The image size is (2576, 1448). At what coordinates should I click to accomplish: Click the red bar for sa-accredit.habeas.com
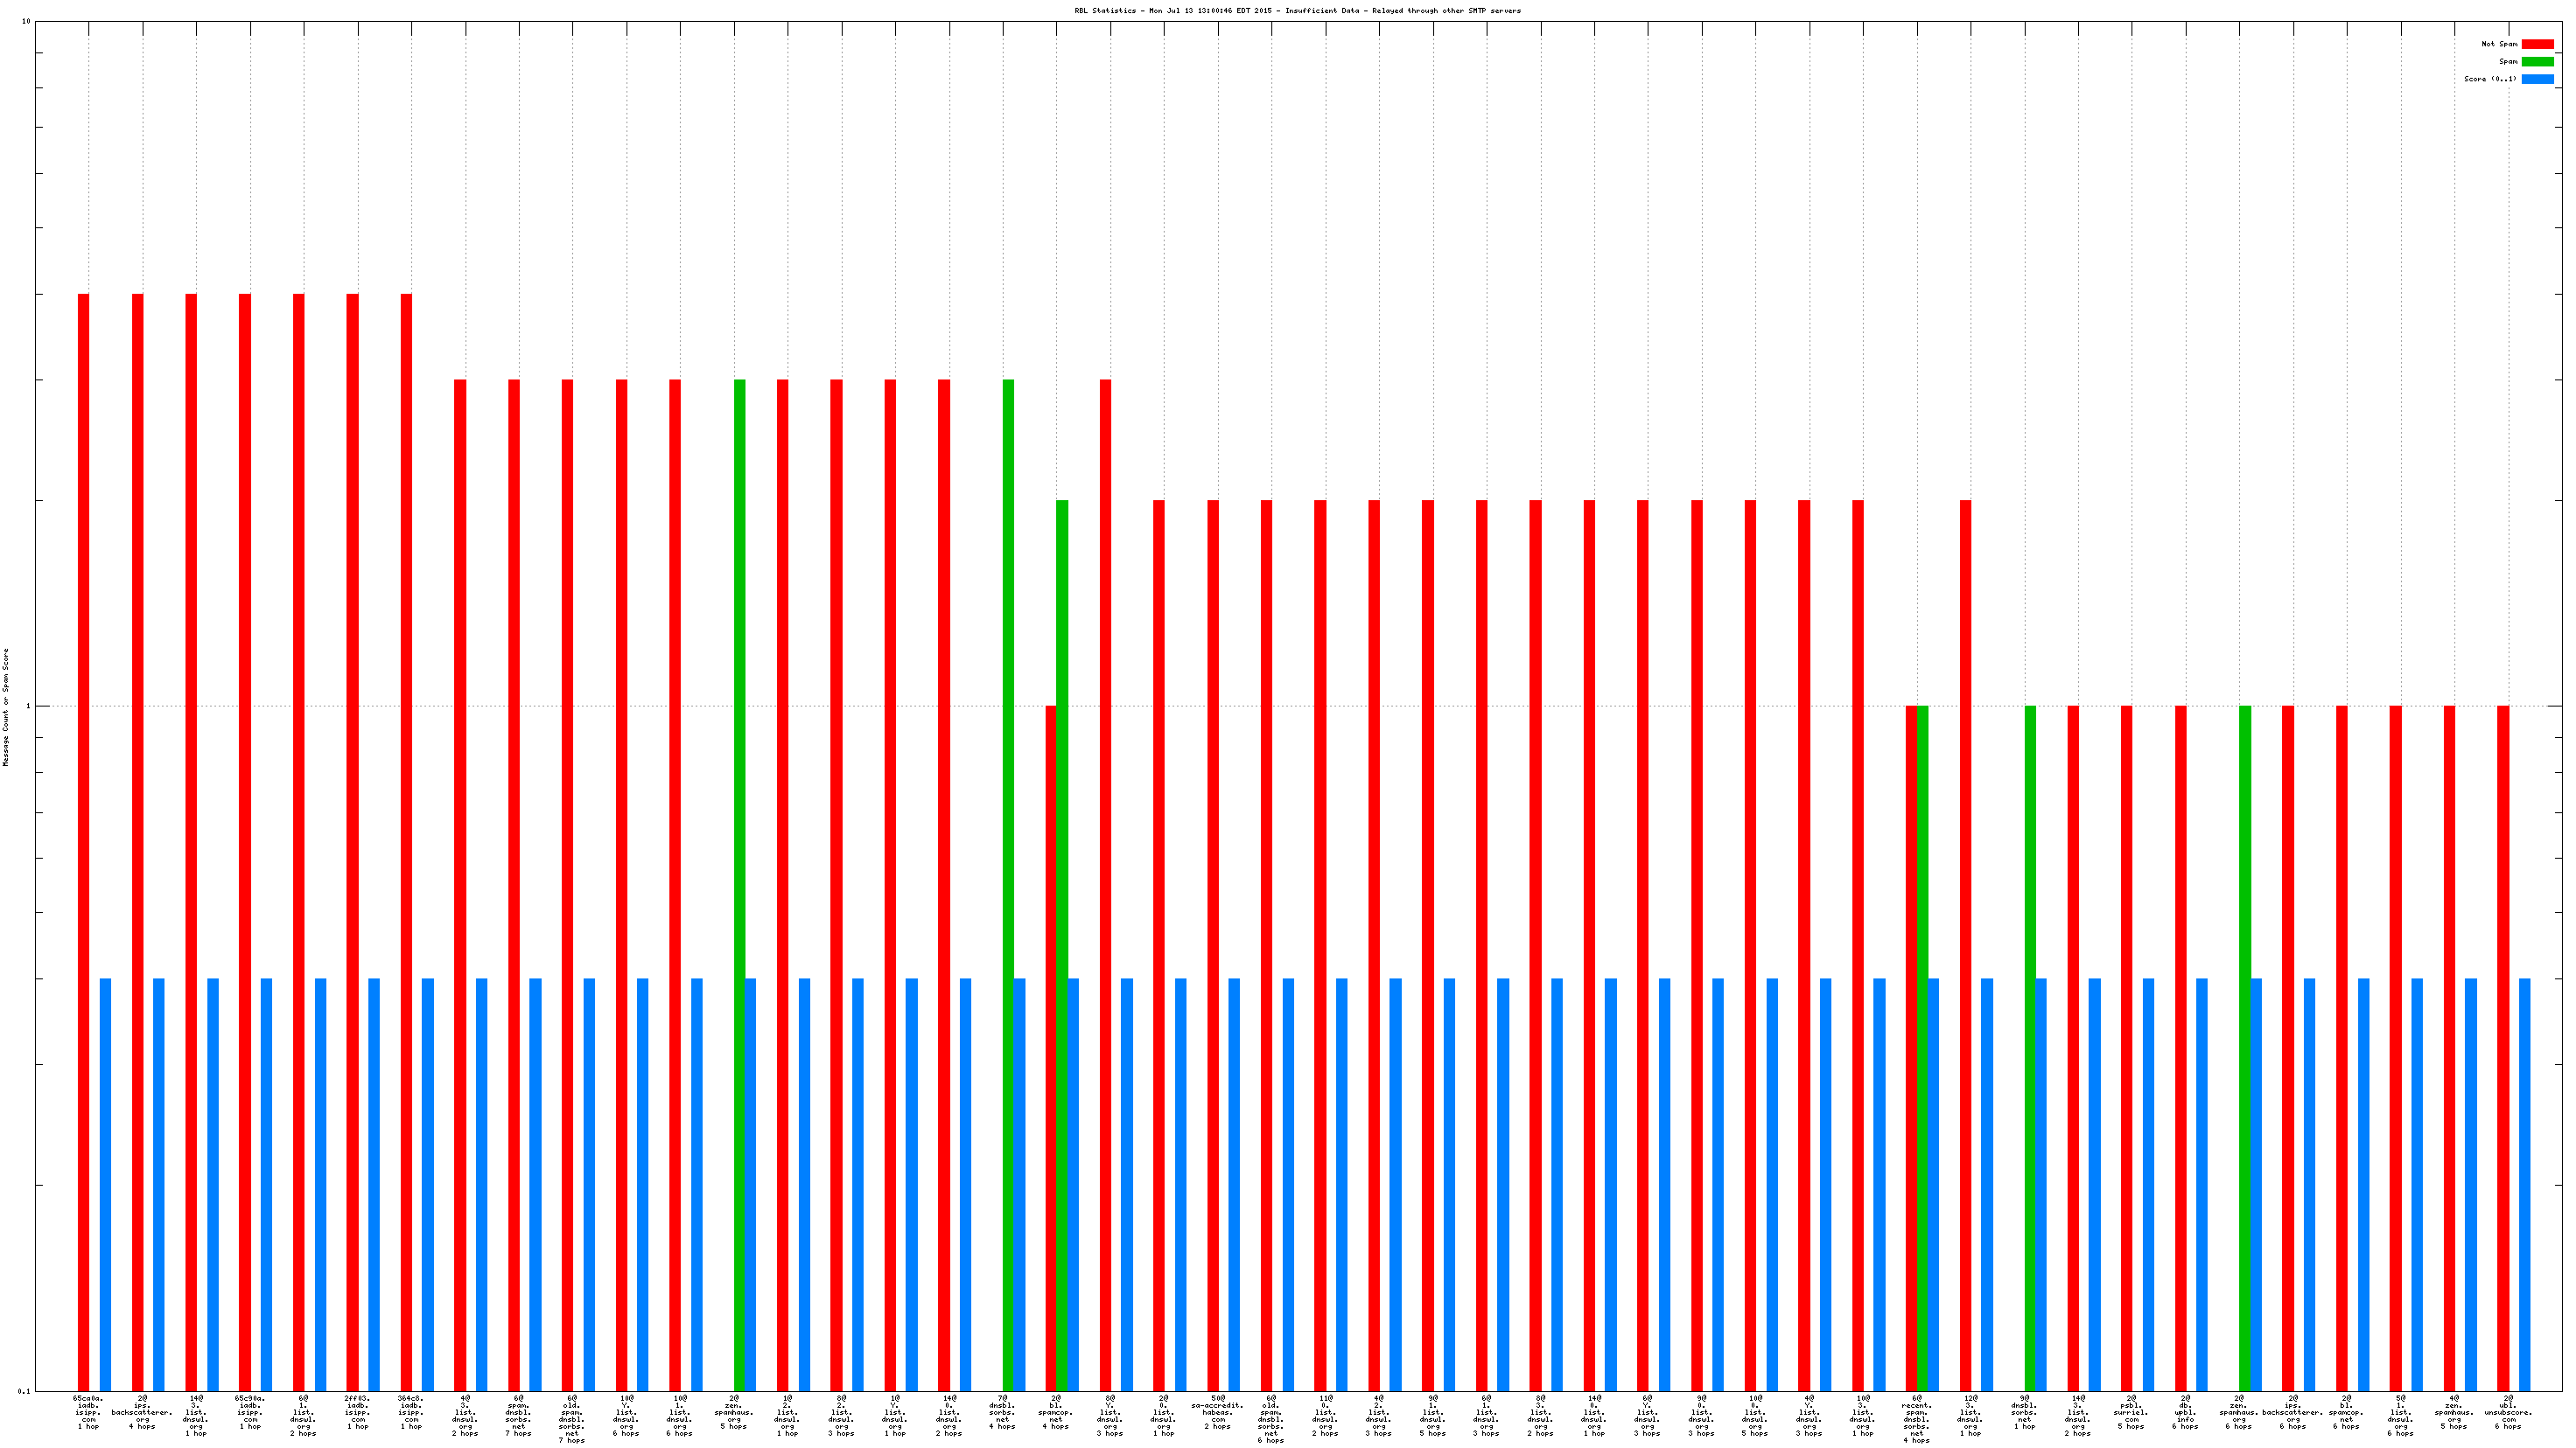click(1213, 944)
